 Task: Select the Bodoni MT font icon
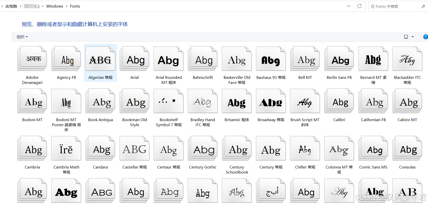32,101
